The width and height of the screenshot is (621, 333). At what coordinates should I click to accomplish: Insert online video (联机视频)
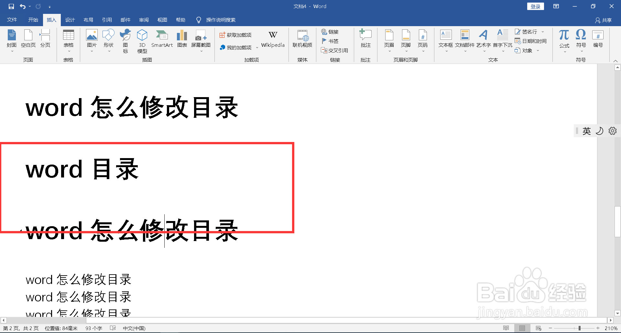(302, 39)
